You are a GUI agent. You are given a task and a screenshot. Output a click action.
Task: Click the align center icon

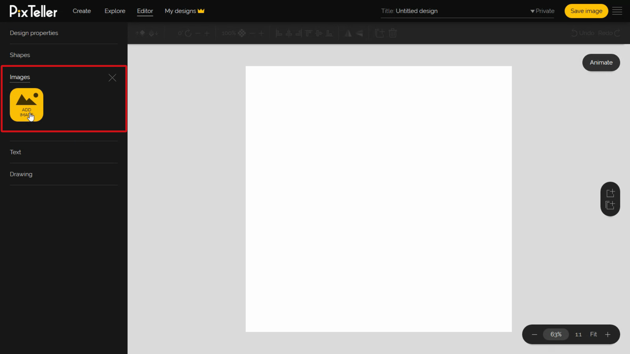pos(288,33)
